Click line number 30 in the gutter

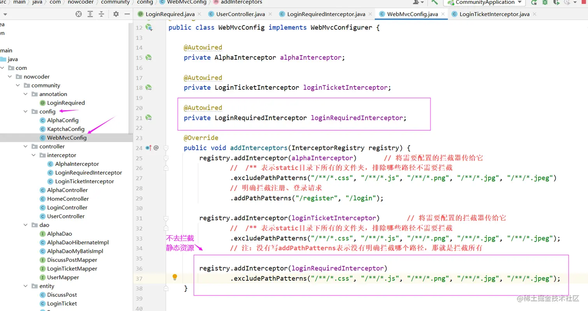point(139,208)
